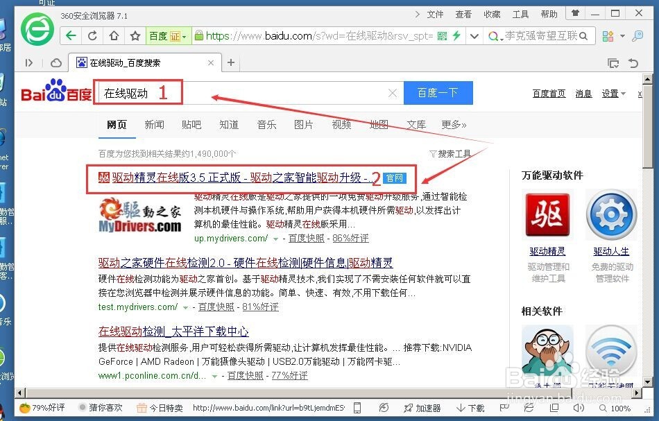
Task: Click the skin shirt icon in title bar
Action: (x=575, y=13)
